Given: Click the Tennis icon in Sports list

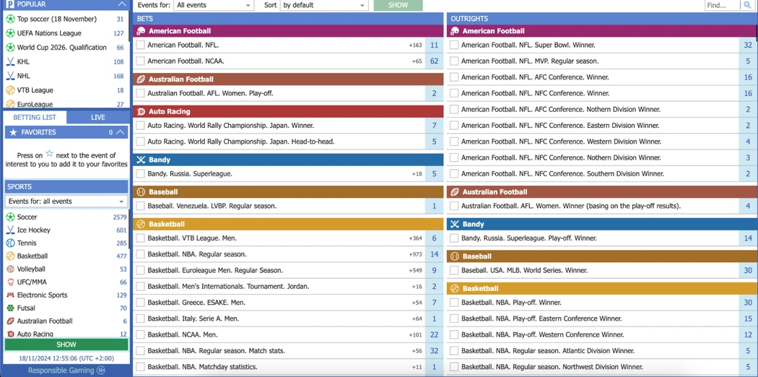Looking at the screenshot, I should point(10,243).
